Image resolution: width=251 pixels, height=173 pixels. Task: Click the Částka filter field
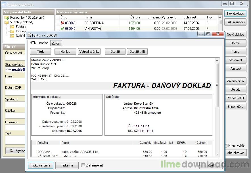click(15, 116)
